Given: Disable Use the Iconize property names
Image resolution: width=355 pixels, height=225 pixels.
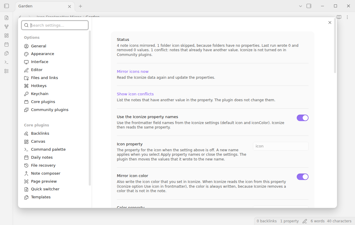Looking at the screenshot, I should (x=303, y=118).
